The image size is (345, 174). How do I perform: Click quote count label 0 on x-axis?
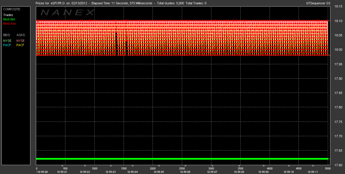(37, 169)
